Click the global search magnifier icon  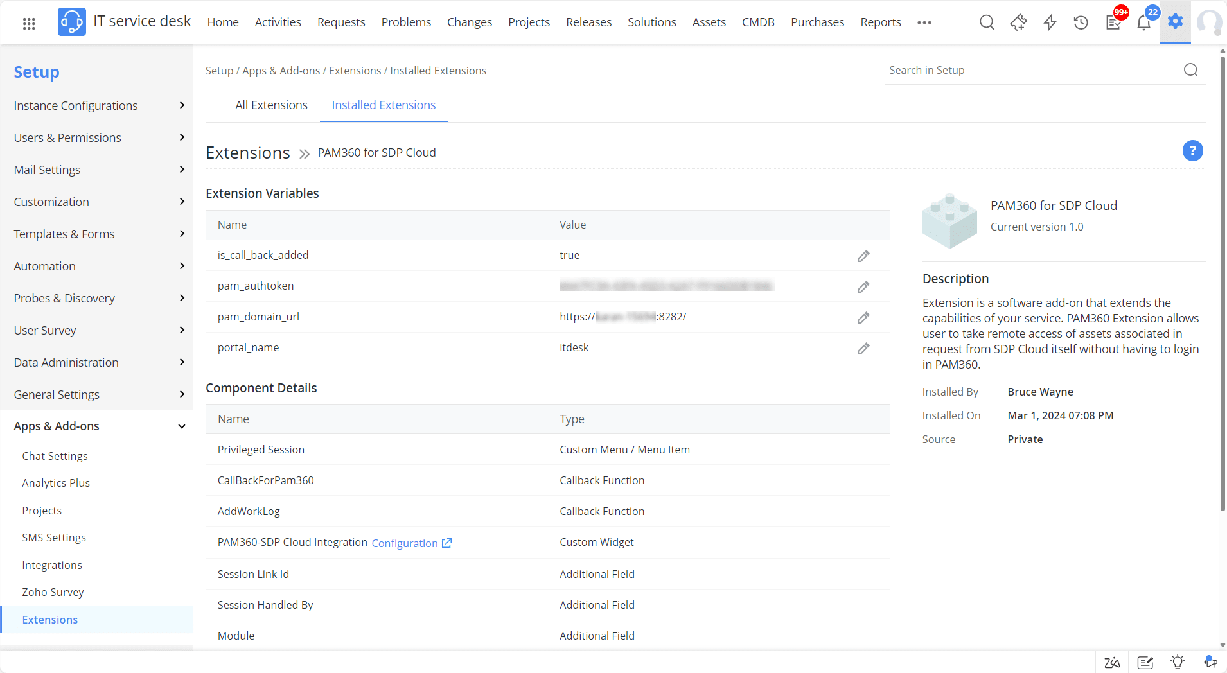(x=987, y=23)
